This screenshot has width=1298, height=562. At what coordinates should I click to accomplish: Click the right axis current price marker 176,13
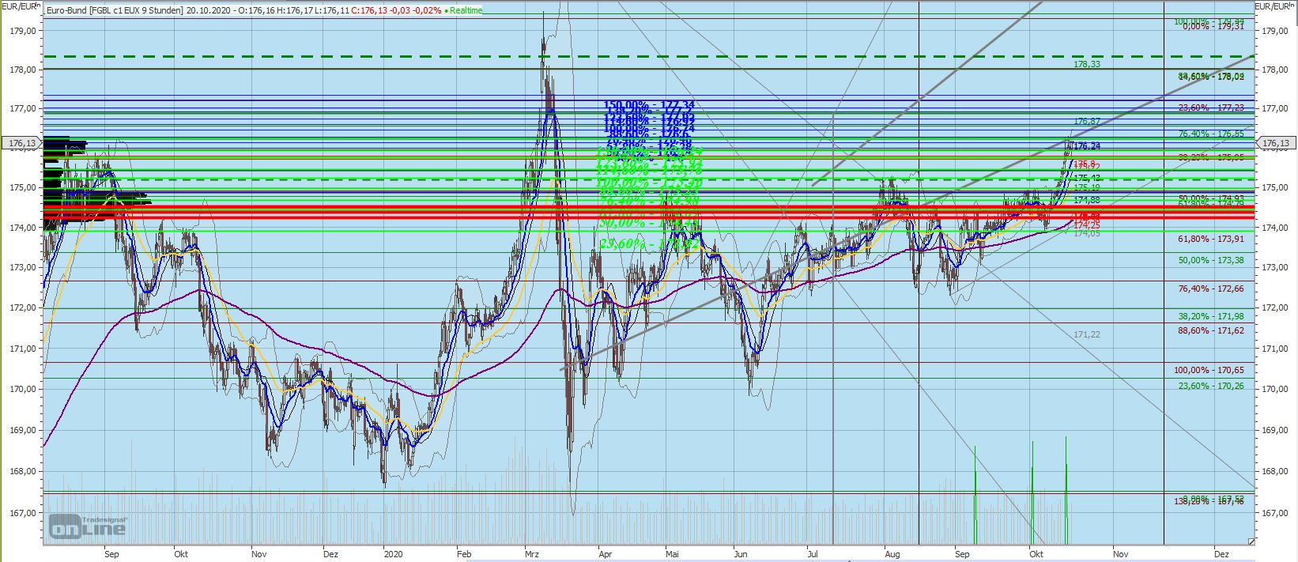point(1276,143)
